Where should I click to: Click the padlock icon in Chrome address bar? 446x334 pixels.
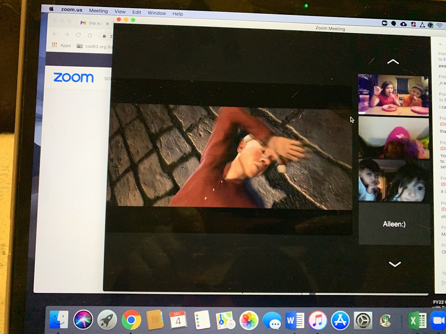104,36
